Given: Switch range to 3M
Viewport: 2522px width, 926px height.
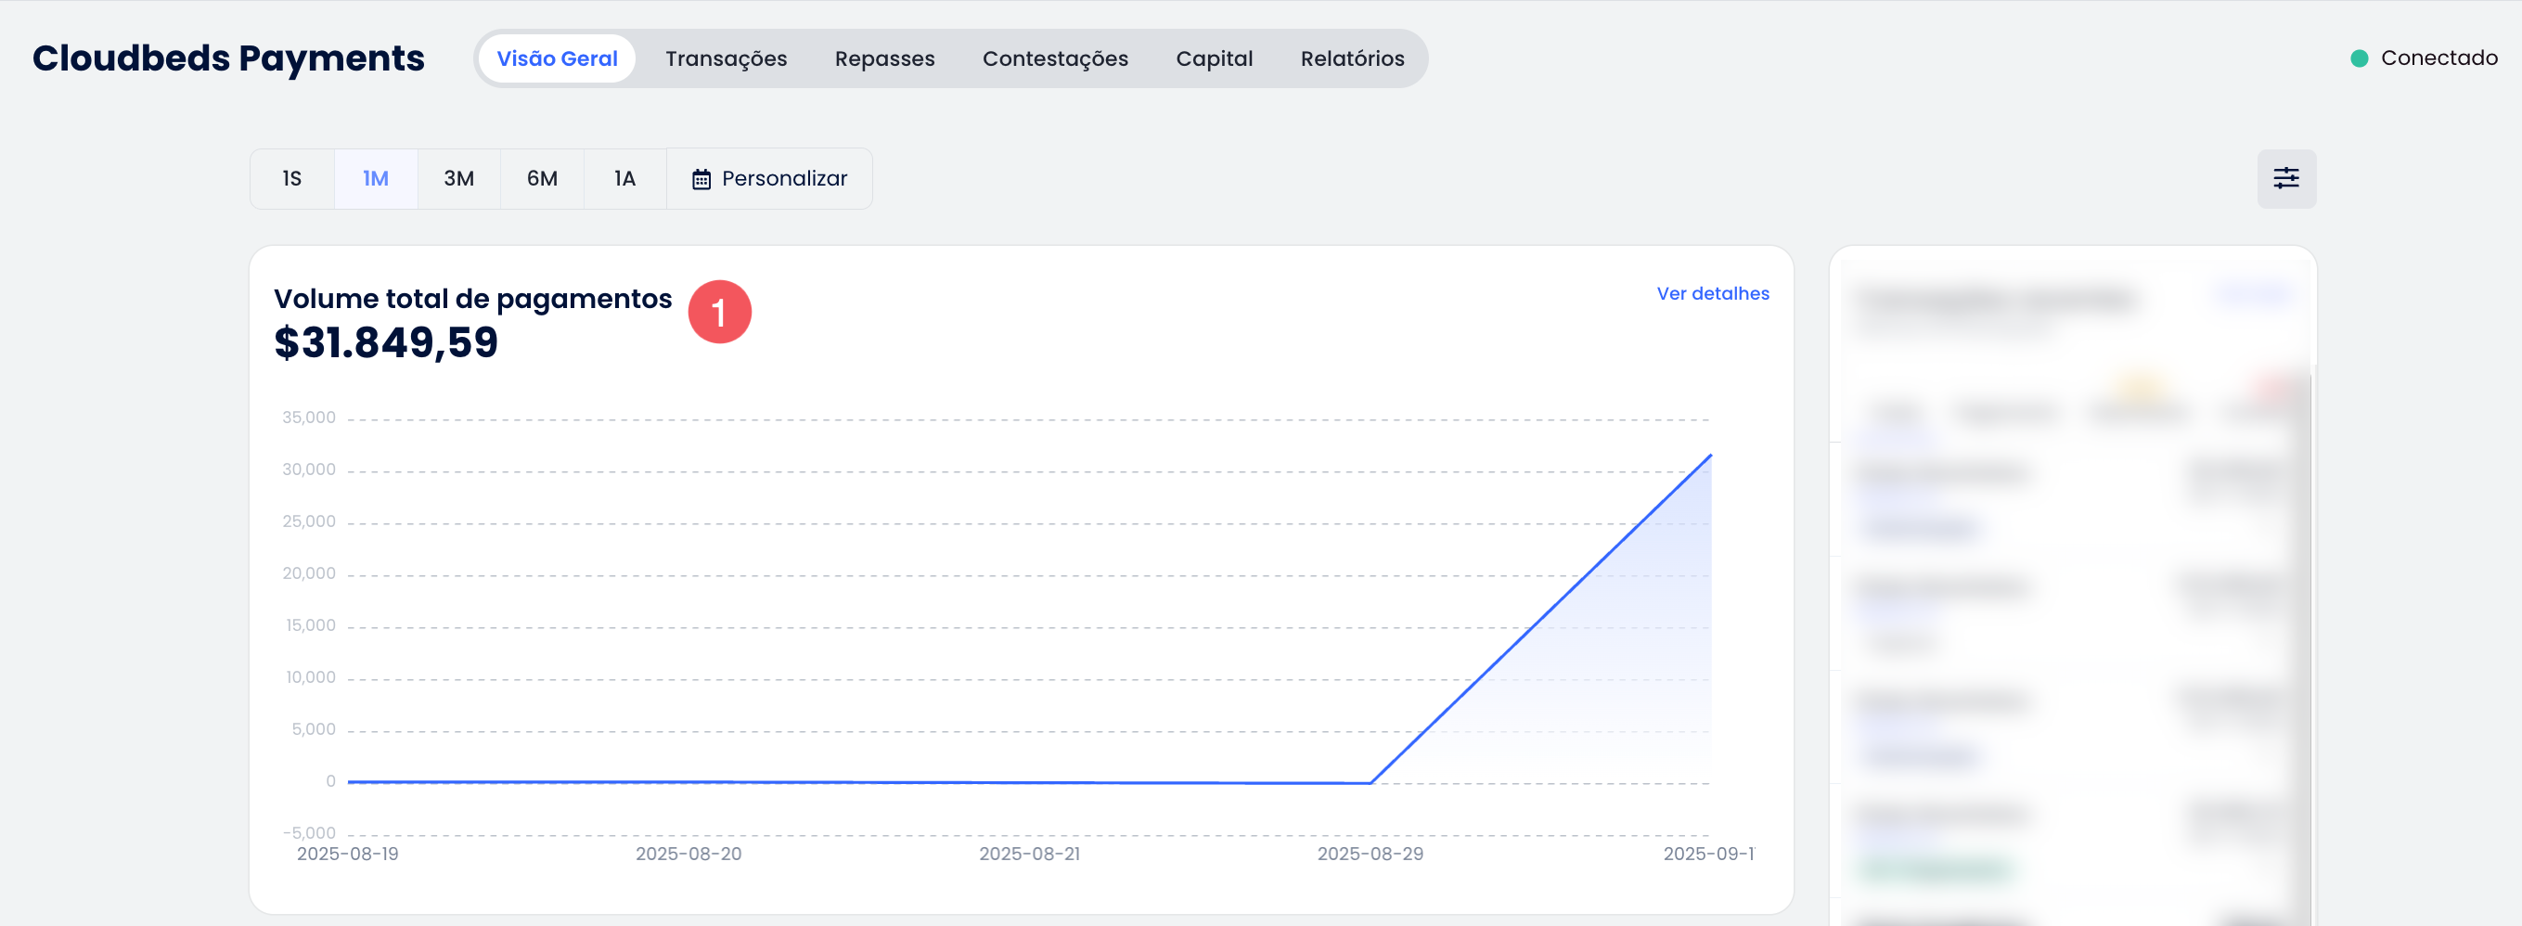Looking at the screenshot, I should [x=458, y=179].
